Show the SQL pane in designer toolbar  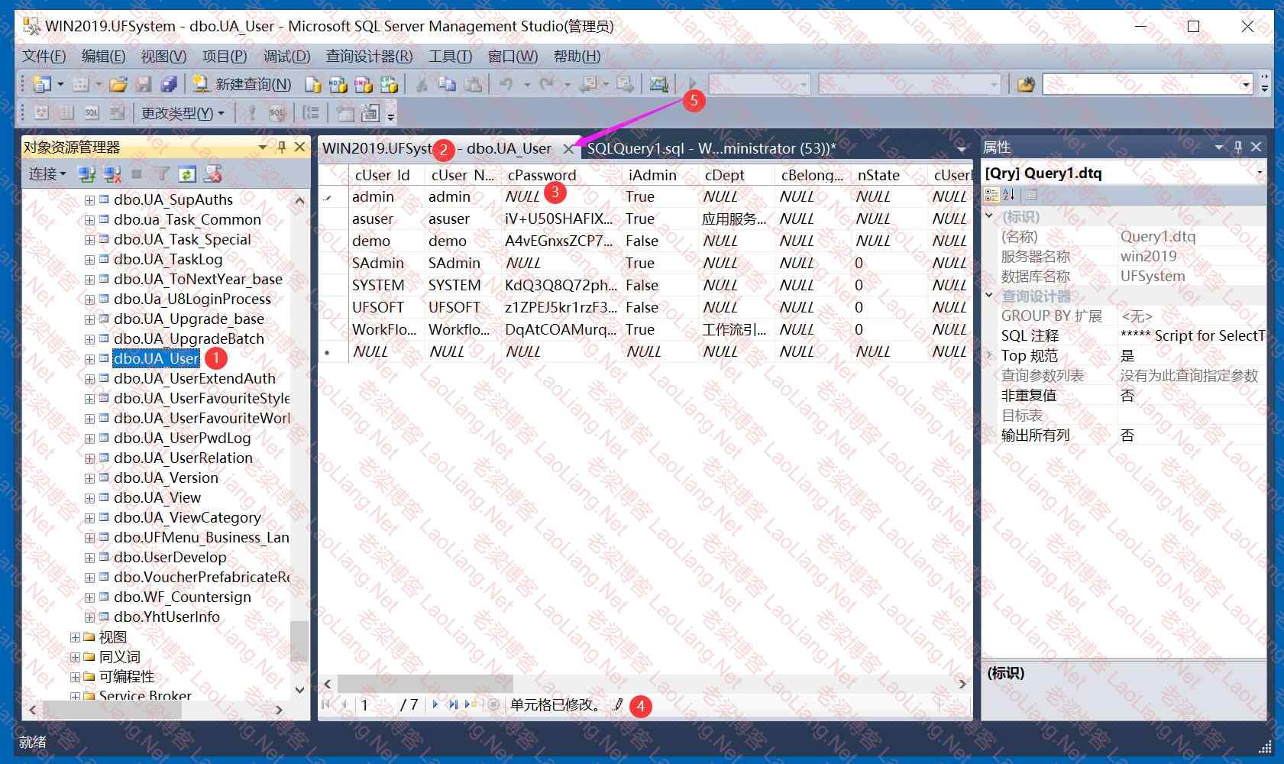click(x=92, y=114)
